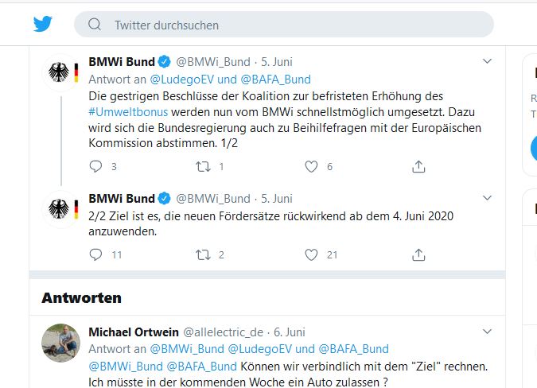Retweet the 2/2 Fördersätze tweet
Viewport: 537px width, 388px height.
coord(203,254)
